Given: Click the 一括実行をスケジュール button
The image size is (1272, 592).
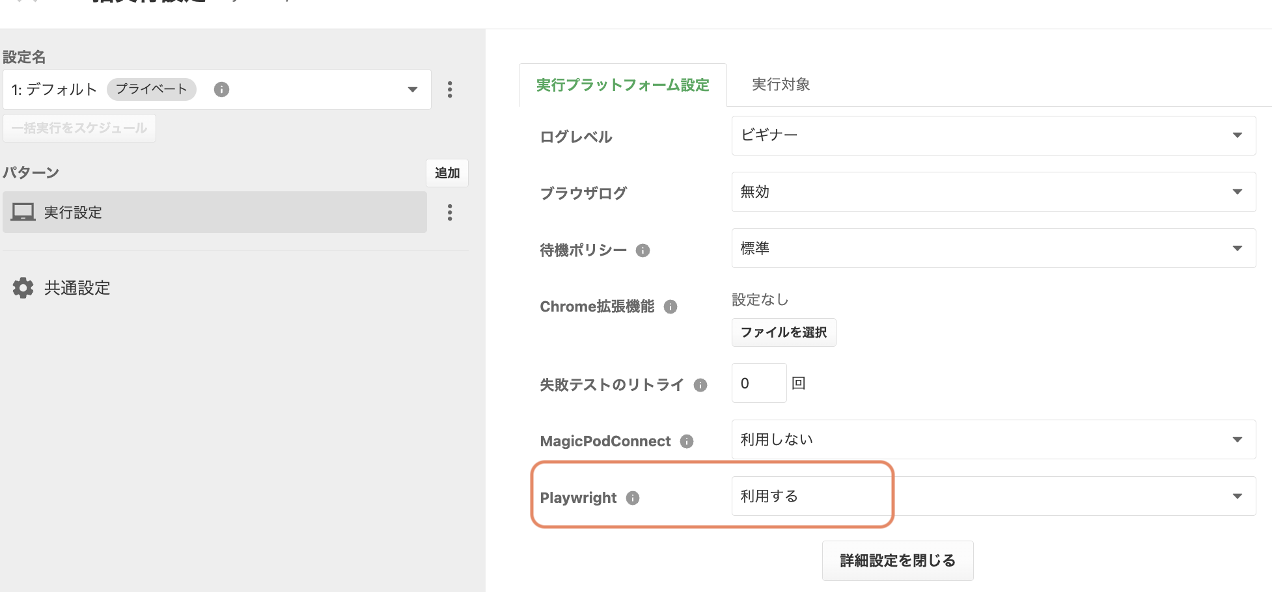Looking at the screenshot, I should click(79, 128).
